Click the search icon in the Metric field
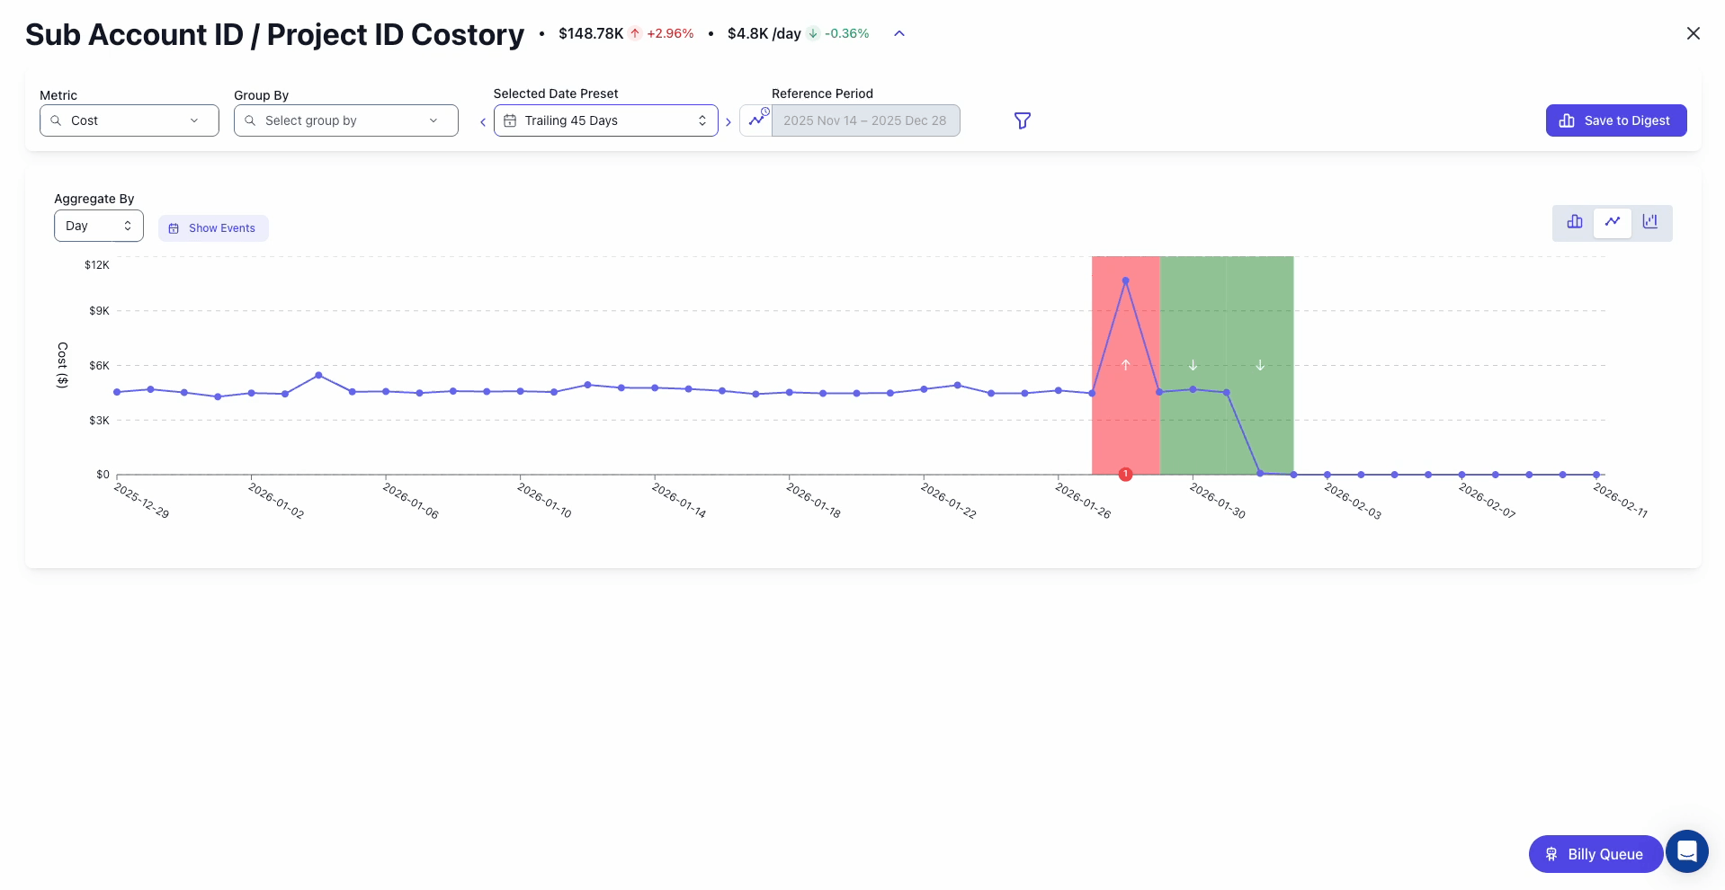Screen dimensions: 1725x890 coord(55,120)
